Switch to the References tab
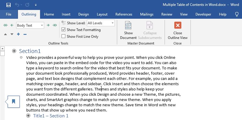The width and height of the screenshot is (242, 120). pos(124,14)
